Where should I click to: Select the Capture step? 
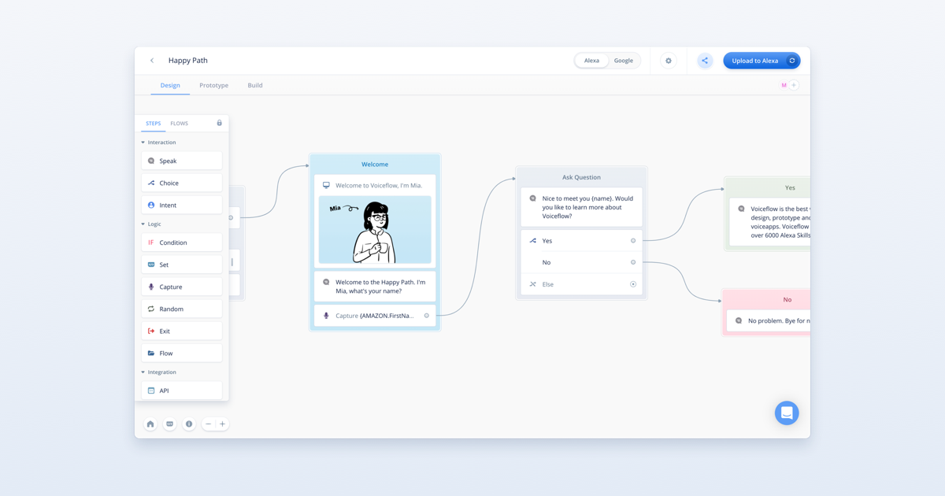click(182, 287)
